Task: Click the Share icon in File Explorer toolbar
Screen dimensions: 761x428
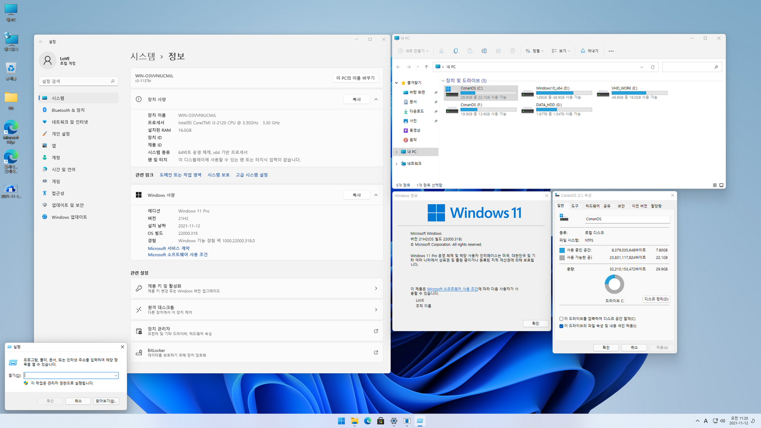Action: pyautogui.click(x=499, y=51)
